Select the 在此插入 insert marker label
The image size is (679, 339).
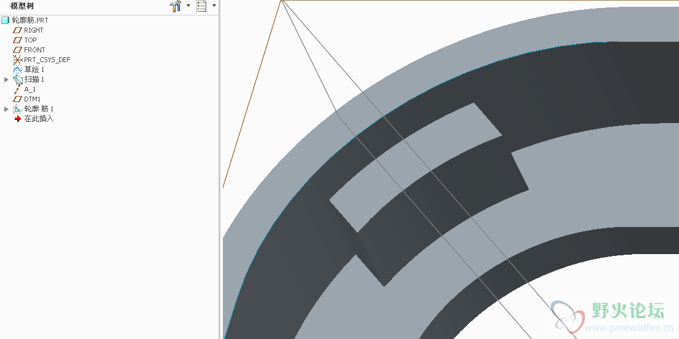(x=39, y=119)
